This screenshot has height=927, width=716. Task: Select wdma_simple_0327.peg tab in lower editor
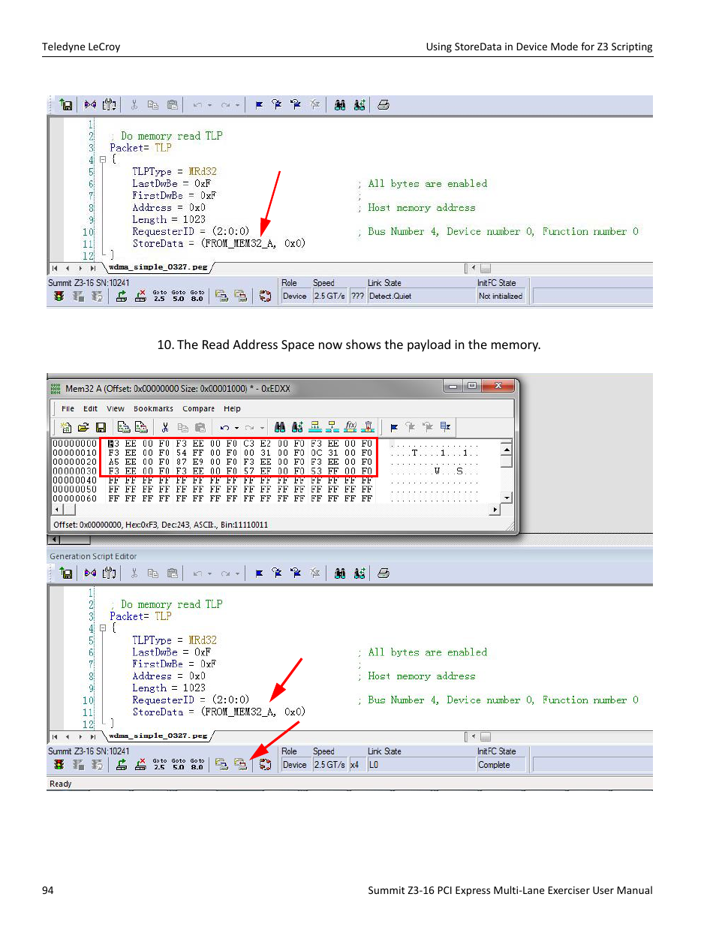click(x=158, y=736)
